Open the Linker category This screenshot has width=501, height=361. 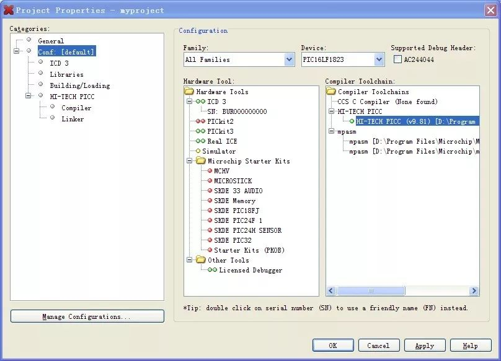coord(73,119)
